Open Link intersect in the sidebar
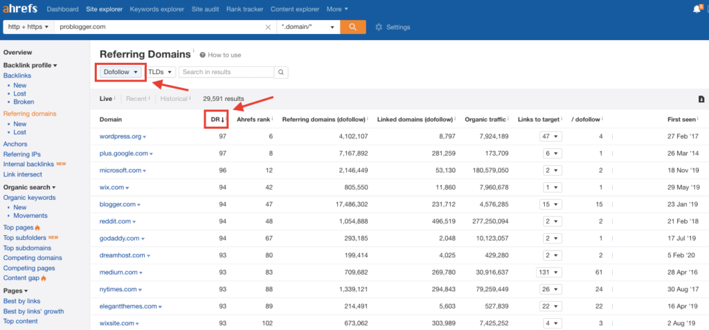Screen dimensions: 709x330 point(23,174)
